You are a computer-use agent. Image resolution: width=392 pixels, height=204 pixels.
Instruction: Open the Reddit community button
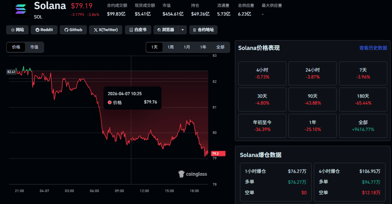(44, 30)
